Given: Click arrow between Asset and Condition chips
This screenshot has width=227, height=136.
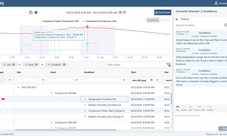Looking at the screenshot, I should [42, 65].
